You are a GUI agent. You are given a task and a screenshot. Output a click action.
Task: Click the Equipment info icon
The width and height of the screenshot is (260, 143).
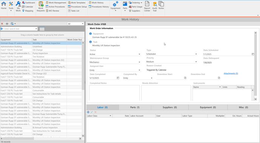(x=90, y=34)
